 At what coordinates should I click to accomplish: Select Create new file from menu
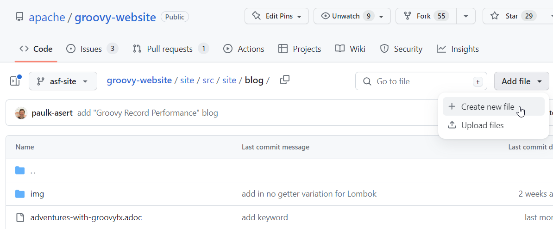click(487, 107)
